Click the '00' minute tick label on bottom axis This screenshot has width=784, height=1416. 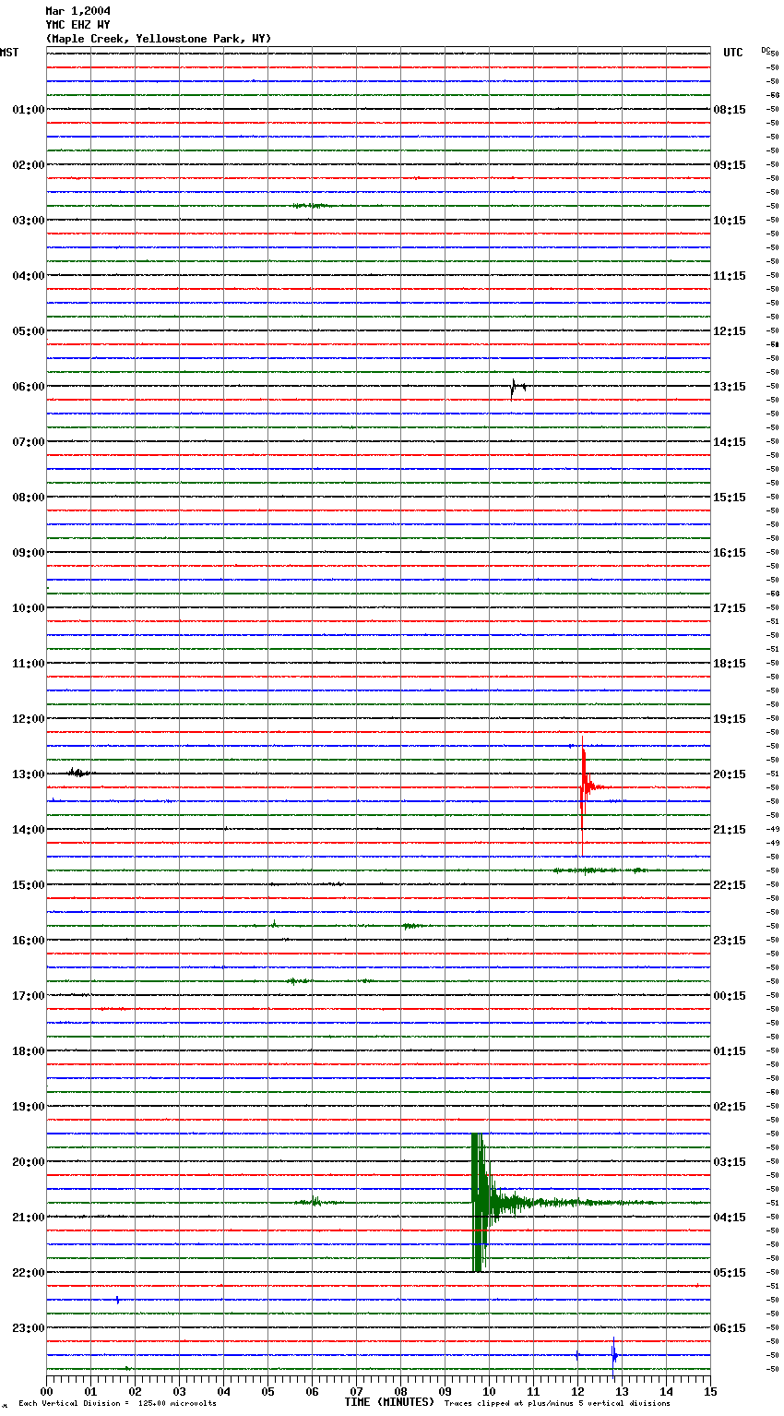46,1391
